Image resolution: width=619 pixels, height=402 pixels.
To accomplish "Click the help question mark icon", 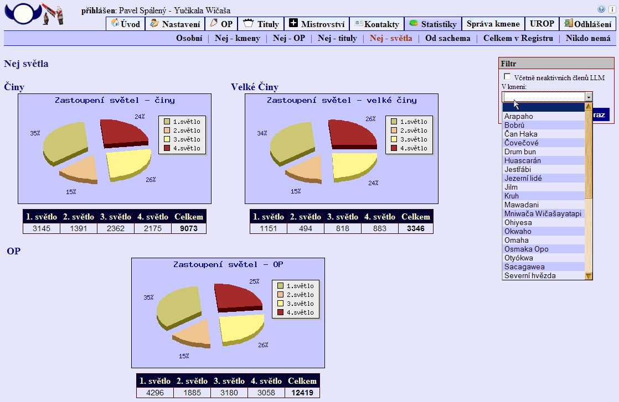I will point(601,9).
